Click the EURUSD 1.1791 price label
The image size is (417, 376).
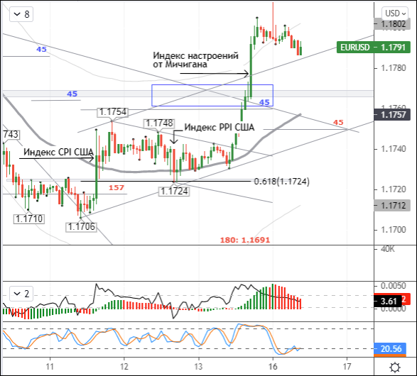coord(373,48)
